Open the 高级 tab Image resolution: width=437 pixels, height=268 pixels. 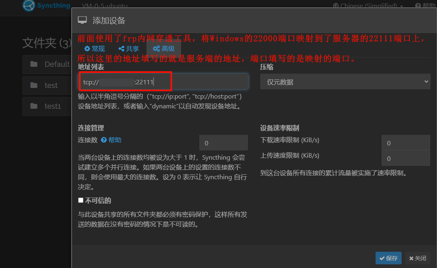click(x=164, y=48)
